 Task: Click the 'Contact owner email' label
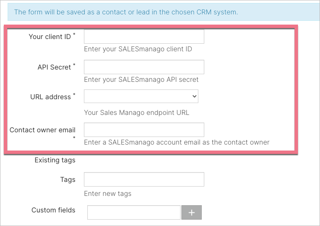(42, 130)
